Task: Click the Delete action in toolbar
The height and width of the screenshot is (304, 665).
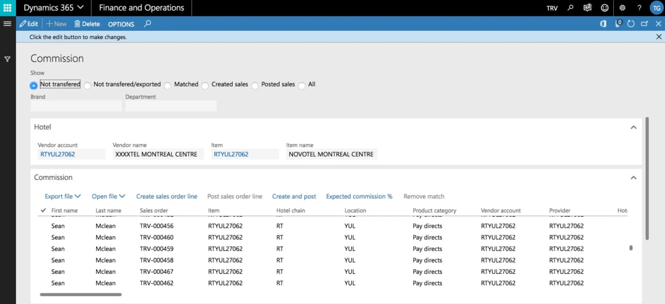Action: tap(87, 24)
